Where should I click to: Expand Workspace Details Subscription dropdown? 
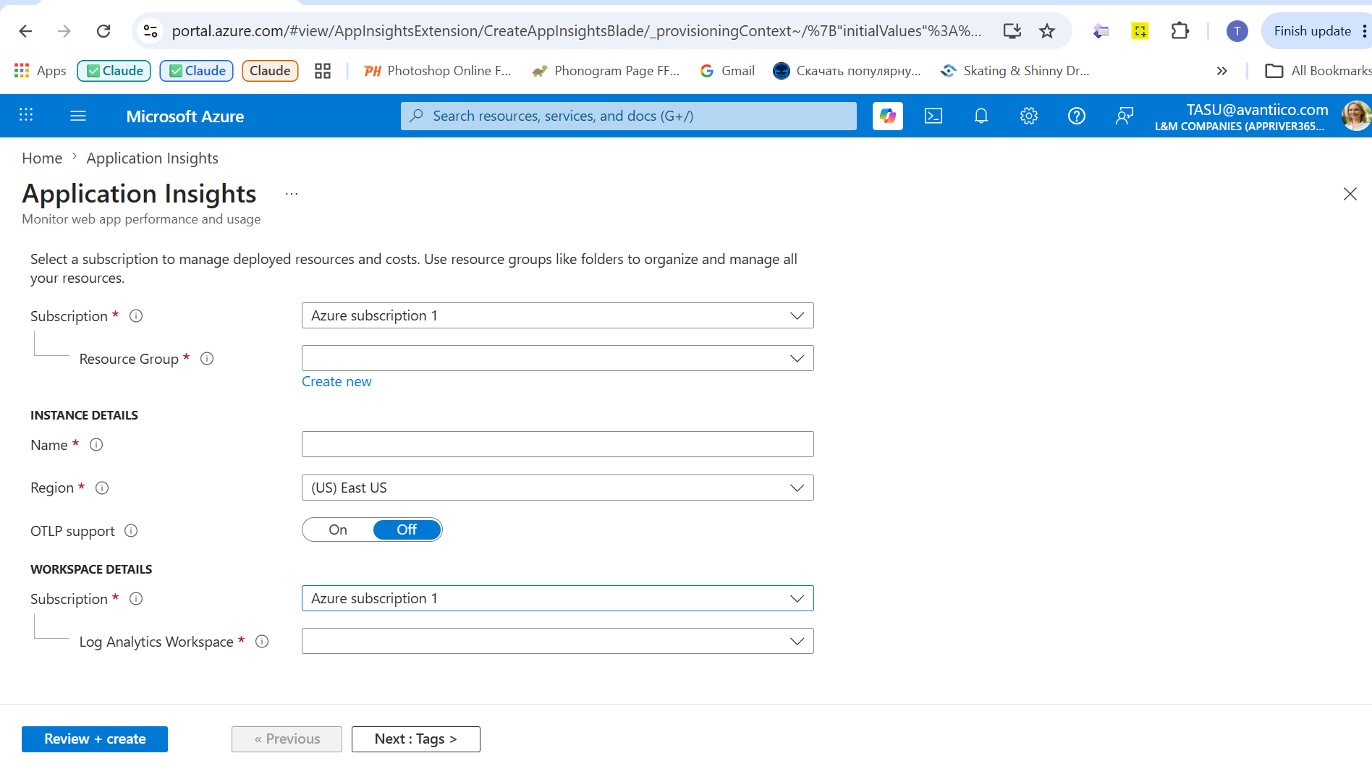pos(557,598)
